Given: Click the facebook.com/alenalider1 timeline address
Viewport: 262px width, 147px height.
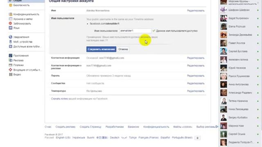Looking at the screenshot, I should tap(105, 24).
